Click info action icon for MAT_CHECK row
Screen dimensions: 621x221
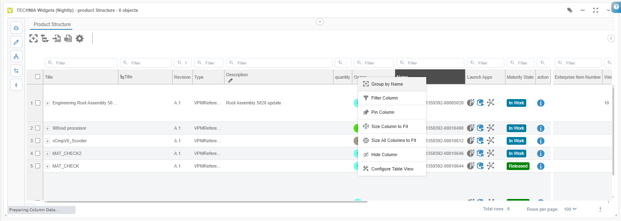tap(541, 166)
